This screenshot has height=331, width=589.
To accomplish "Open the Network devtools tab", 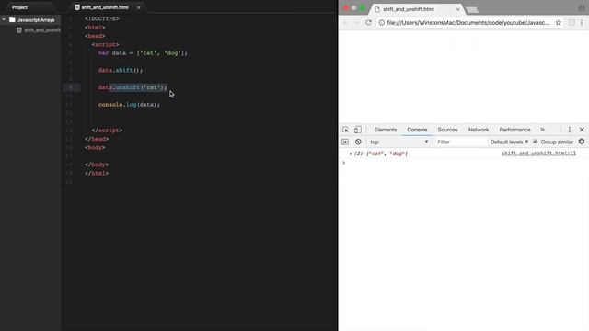I will click(479, 130).
